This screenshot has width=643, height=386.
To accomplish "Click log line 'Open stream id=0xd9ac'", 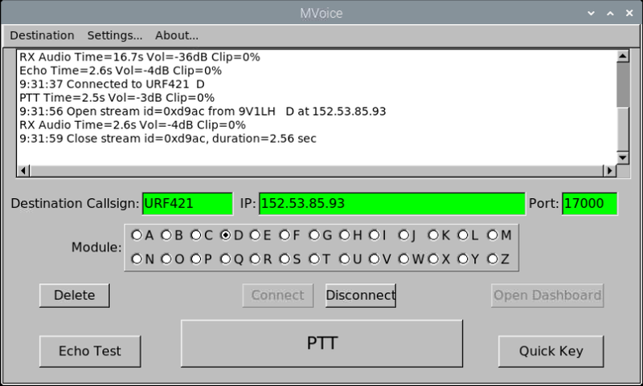I will [x=203, y=112].
